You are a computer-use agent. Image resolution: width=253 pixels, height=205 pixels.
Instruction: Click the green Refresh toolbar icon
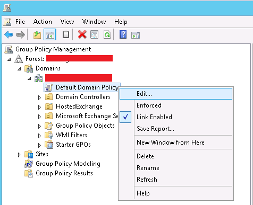[x=107, y=34]
